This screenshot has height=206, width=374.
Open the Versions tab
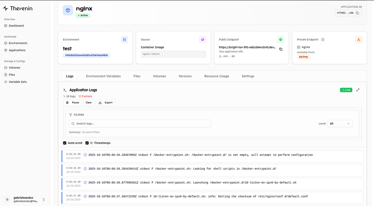[185, 76]
